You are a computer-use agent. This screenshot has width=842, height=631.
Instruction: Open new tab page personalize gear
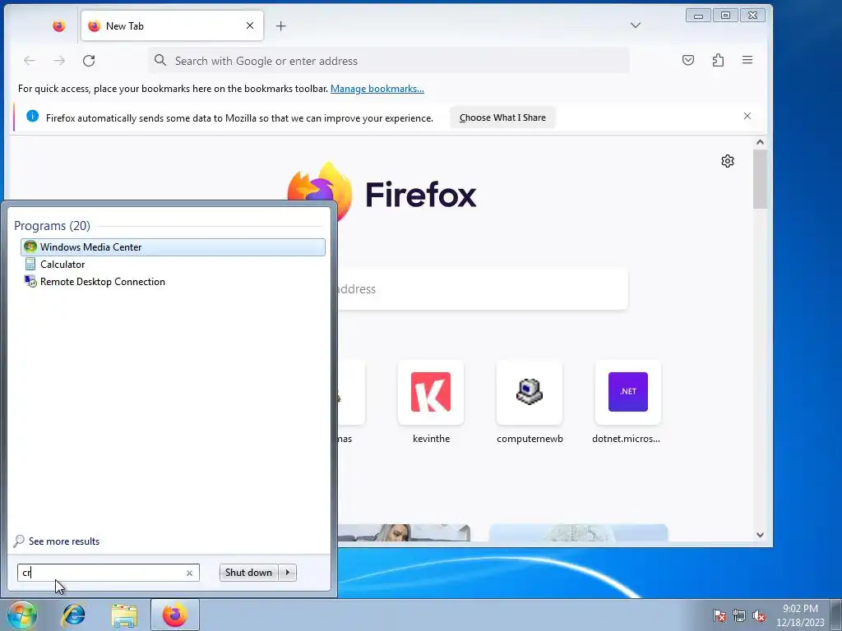coord(727,161)
